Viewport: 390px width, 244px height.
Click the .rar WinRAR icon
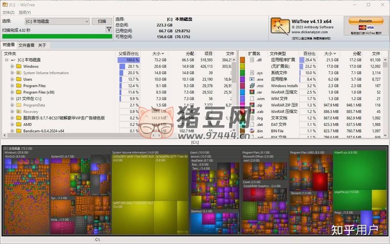coord(252,92)
